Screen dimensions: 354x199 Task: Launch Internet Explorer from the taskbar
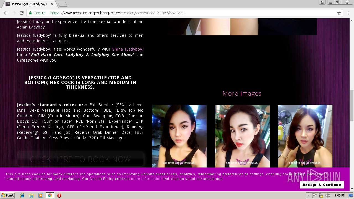22,195
